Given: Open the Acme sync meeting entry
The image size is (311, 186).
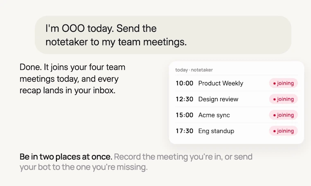Looking at the screenshot, I should [237, 115].
